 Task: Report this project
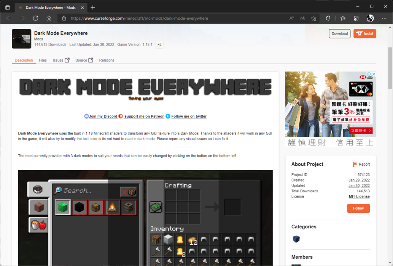361,165
